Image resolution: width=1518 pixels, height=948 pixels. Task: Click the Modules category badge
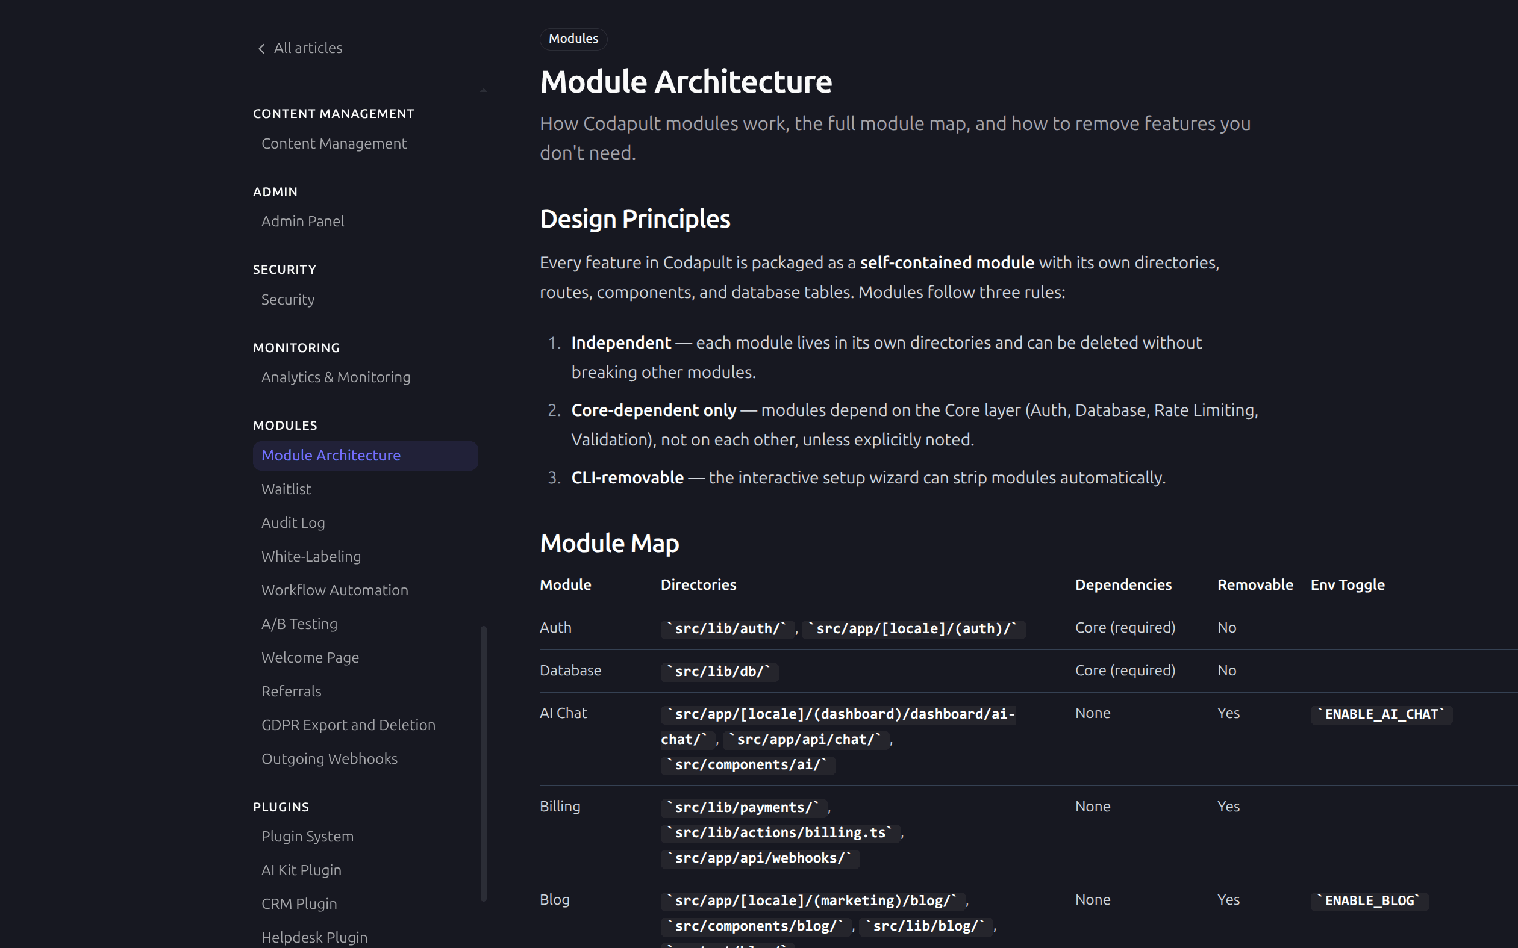point(573,39)
